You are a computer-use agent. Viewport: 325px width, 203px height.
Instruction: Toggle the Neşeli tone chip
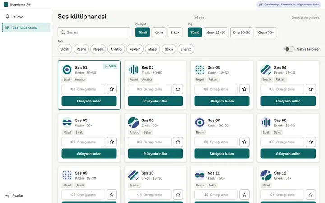98,49
